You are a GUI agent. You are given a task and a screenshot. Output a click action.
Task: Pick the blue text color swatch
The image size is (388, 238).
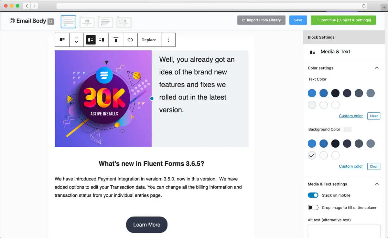(312, 93)
